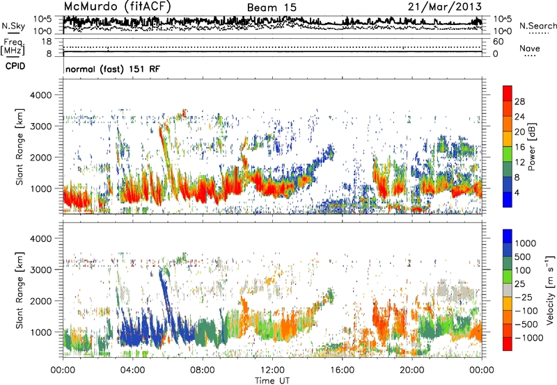This screenshot has height=385, width=557.
Task: Select the N.Search legend label
Action: pos(538,26)
